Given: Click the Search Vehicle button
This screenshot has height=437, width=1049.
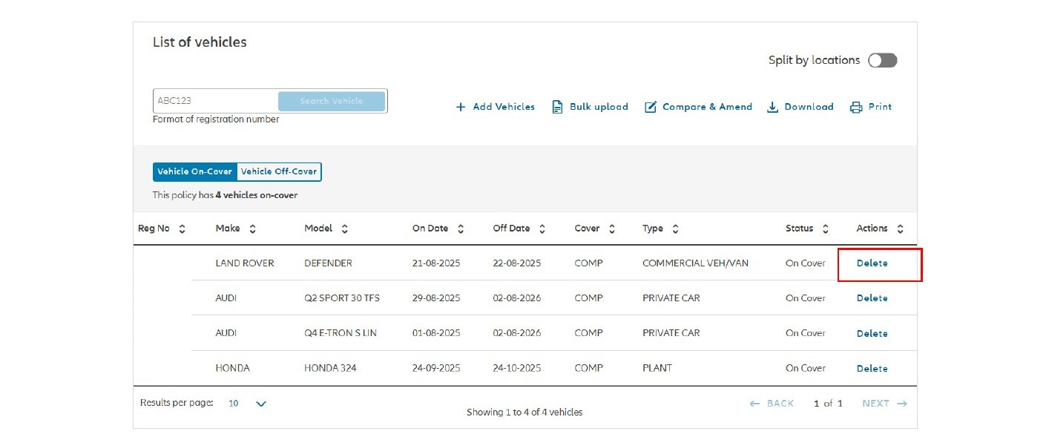Looking at the screenshot, I should [332, 101].
